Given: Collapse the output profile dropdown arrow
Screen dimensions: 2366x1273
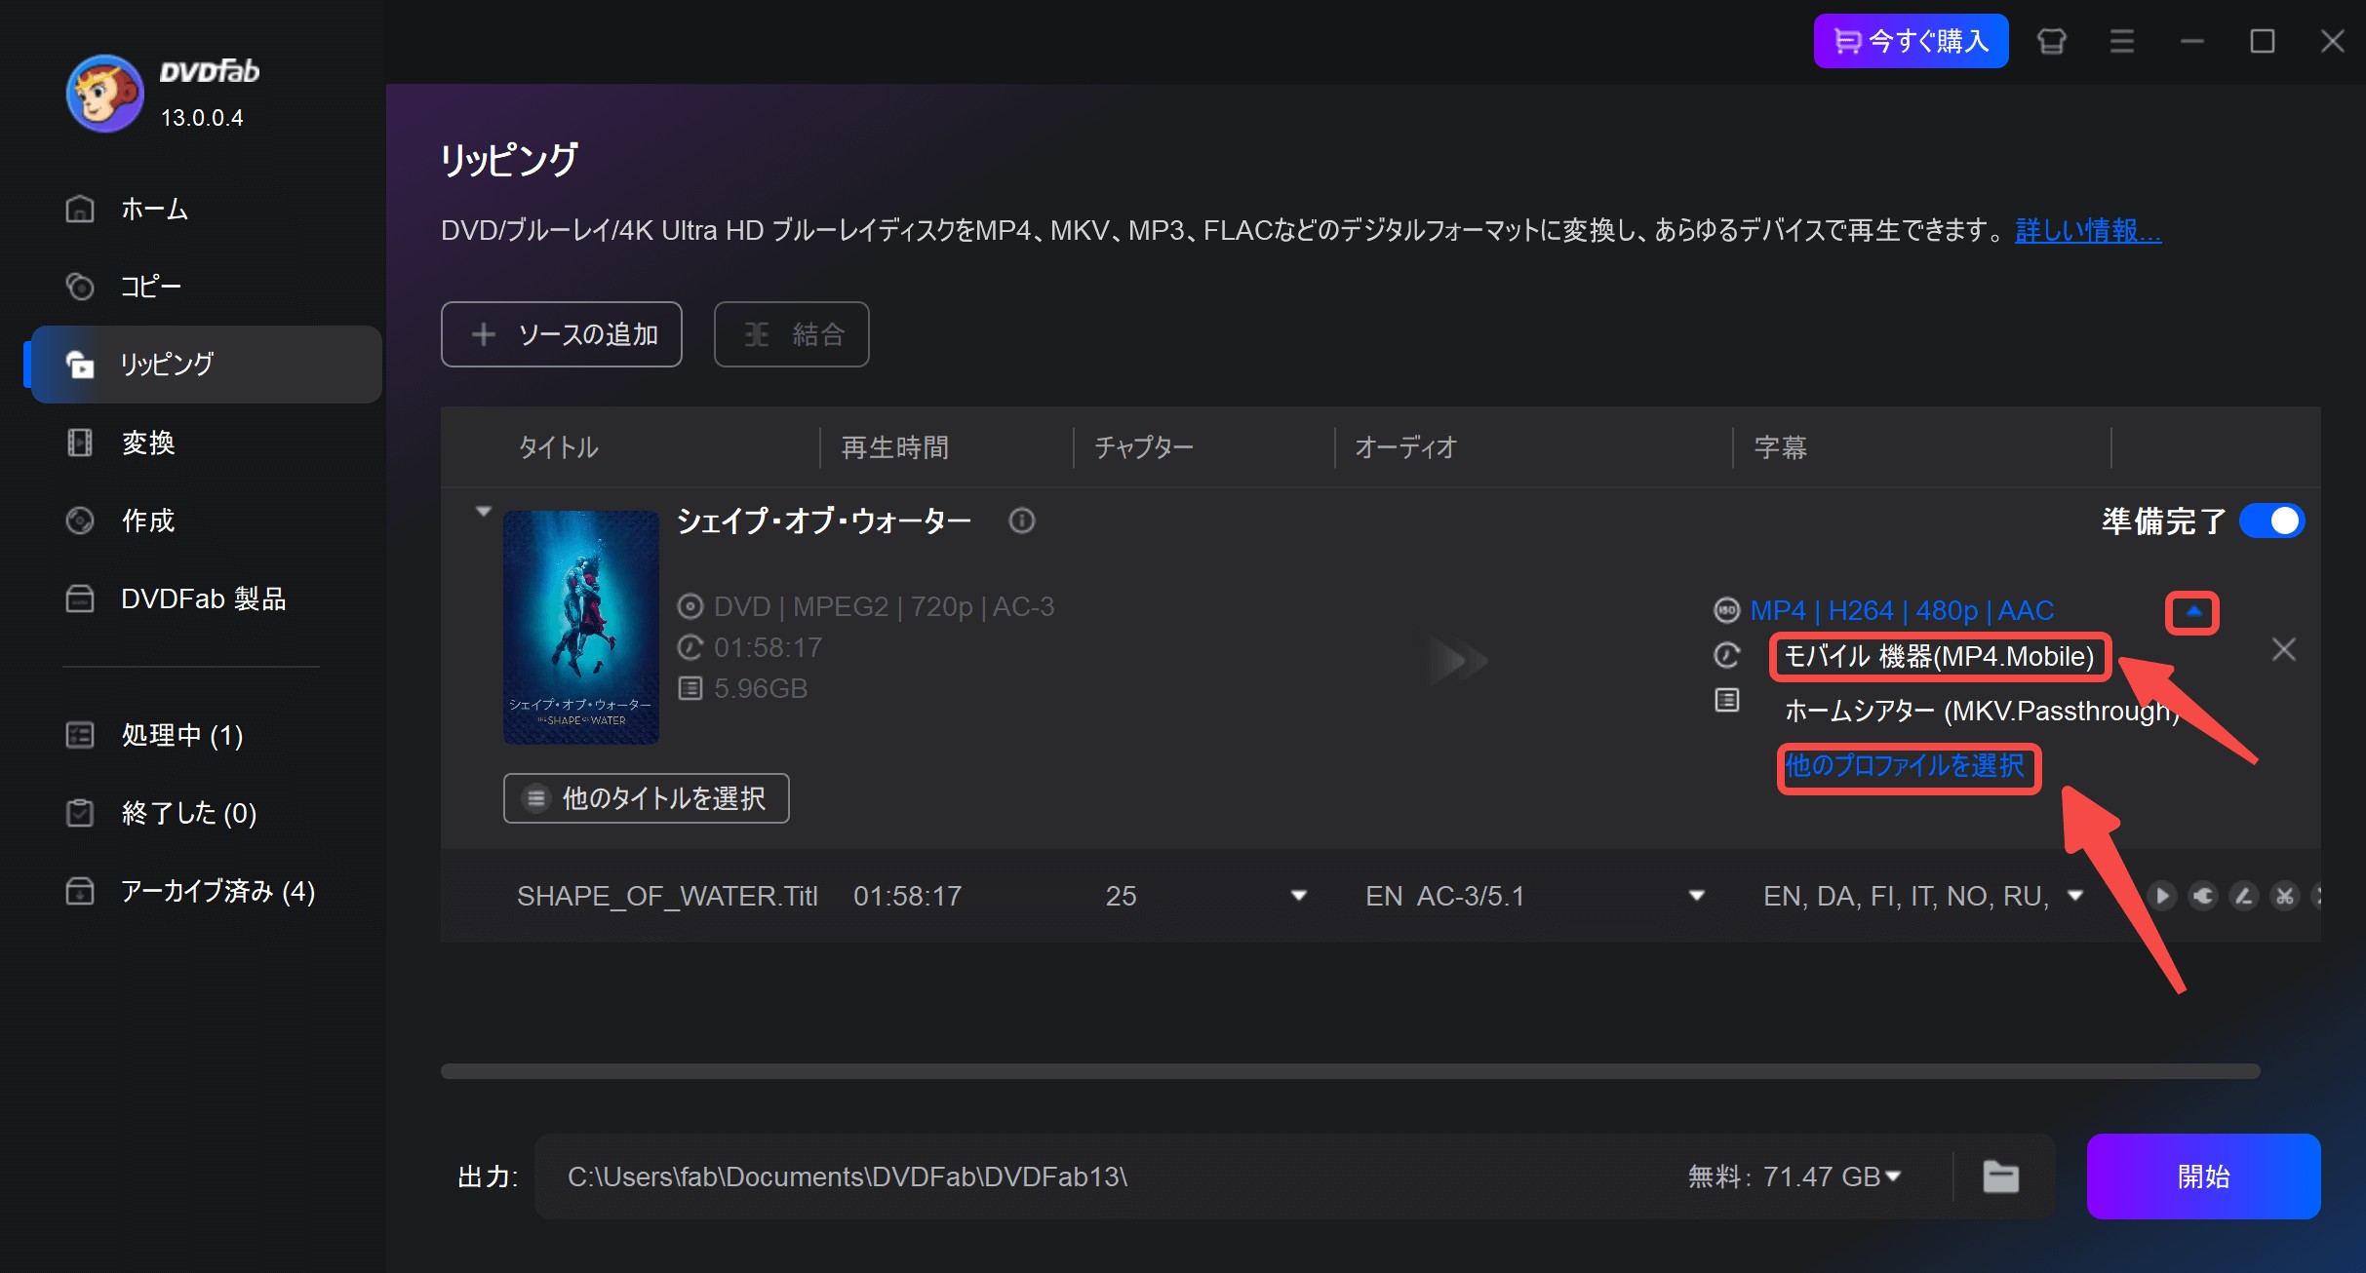Looking at the screenshot, I should click(2193, 612).
